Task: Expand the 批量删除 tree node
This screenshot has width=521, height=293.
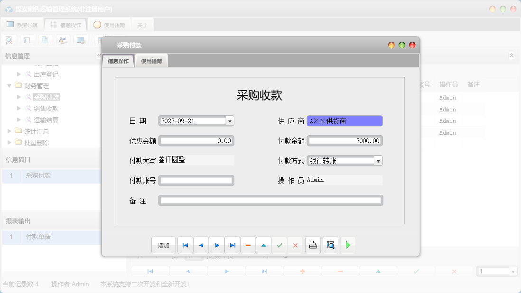Action: pyautogui.click(x=8, y=142)
